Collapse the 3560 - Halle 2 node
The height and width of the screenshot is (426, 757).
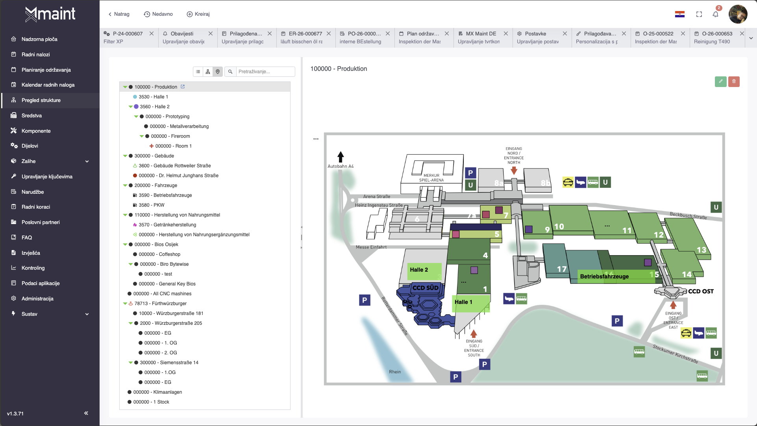click(x=131, y=107)
